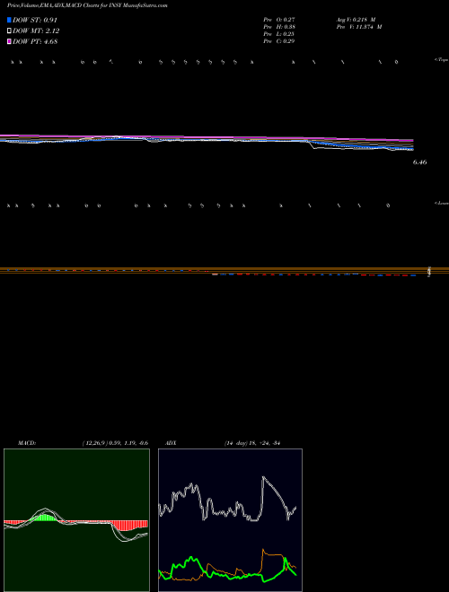
Task: Open the dark blue ADX indicator chart
Action: click(230, 520)
